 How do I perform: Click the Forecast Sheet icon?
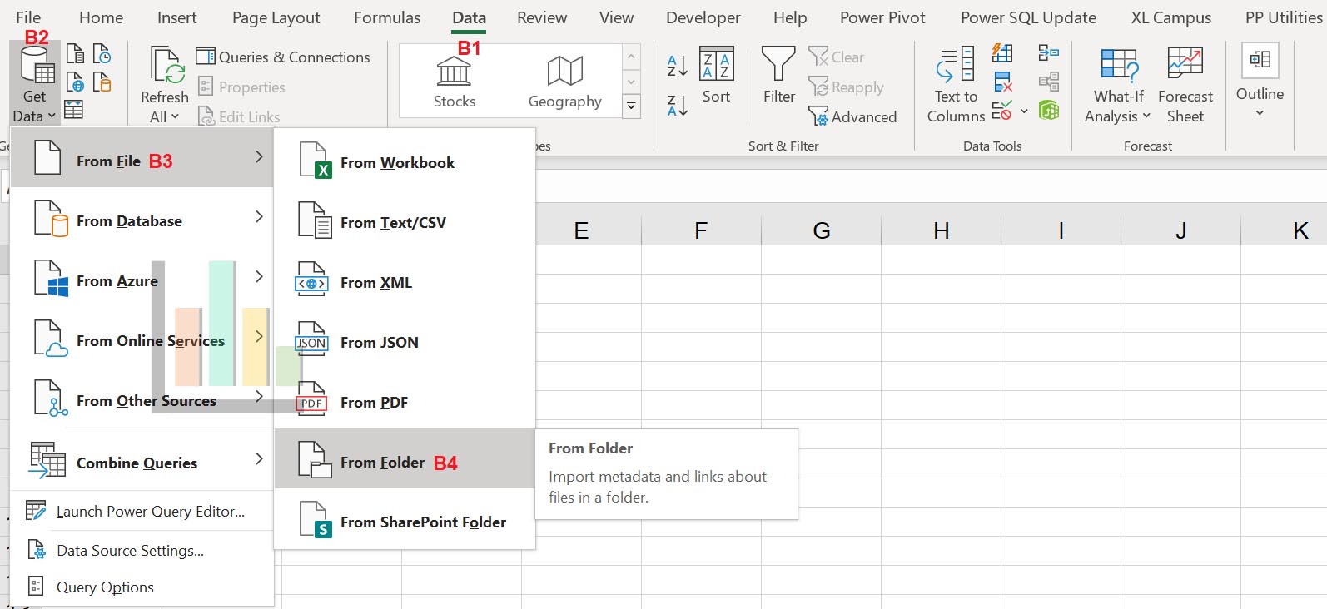pyautogui.click(x=1185, y=65)
